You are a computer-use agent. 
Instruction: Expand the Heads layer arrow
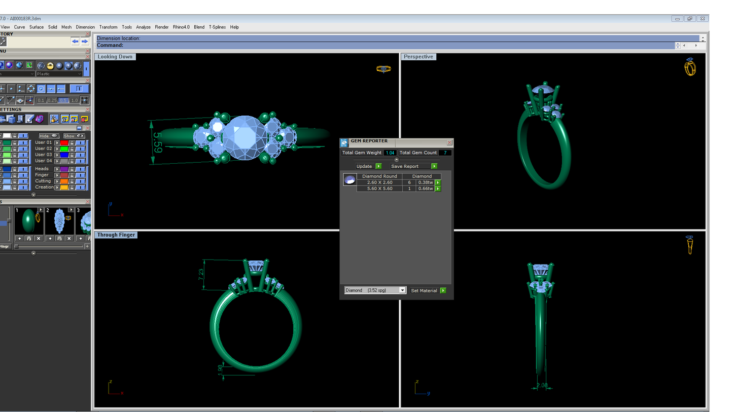tap(57, 169)
